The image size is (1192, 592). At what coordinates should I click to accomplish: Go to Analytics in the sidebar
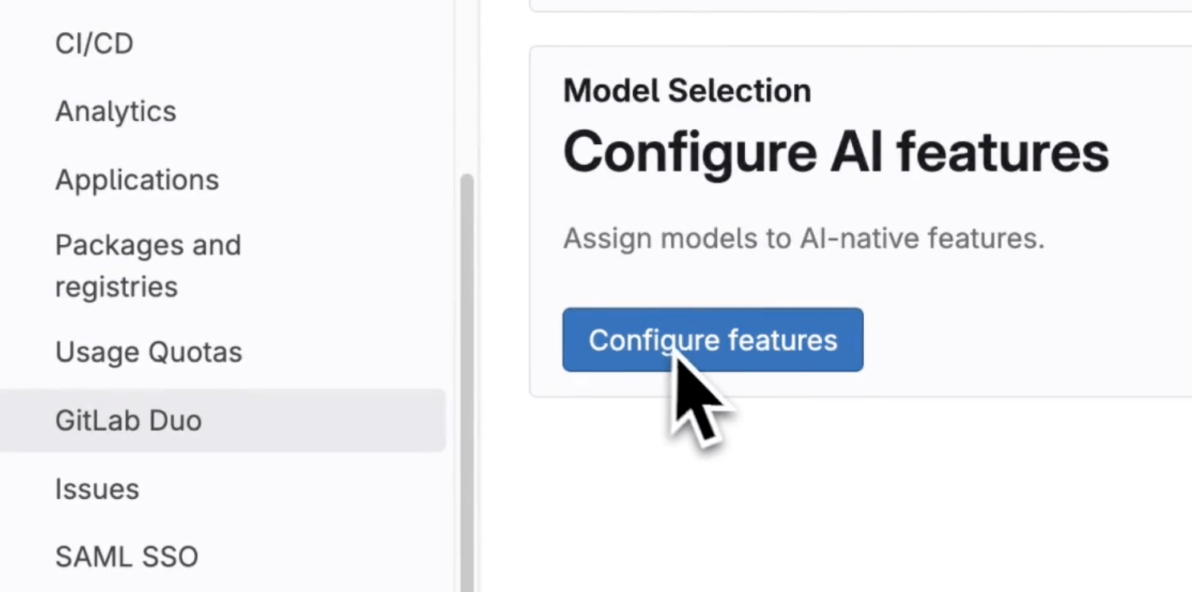coord(116,111)
